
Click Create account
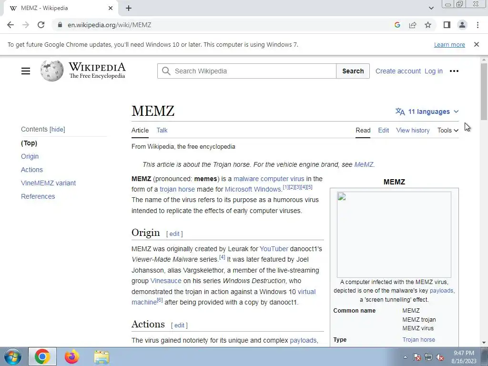(398, 71)
